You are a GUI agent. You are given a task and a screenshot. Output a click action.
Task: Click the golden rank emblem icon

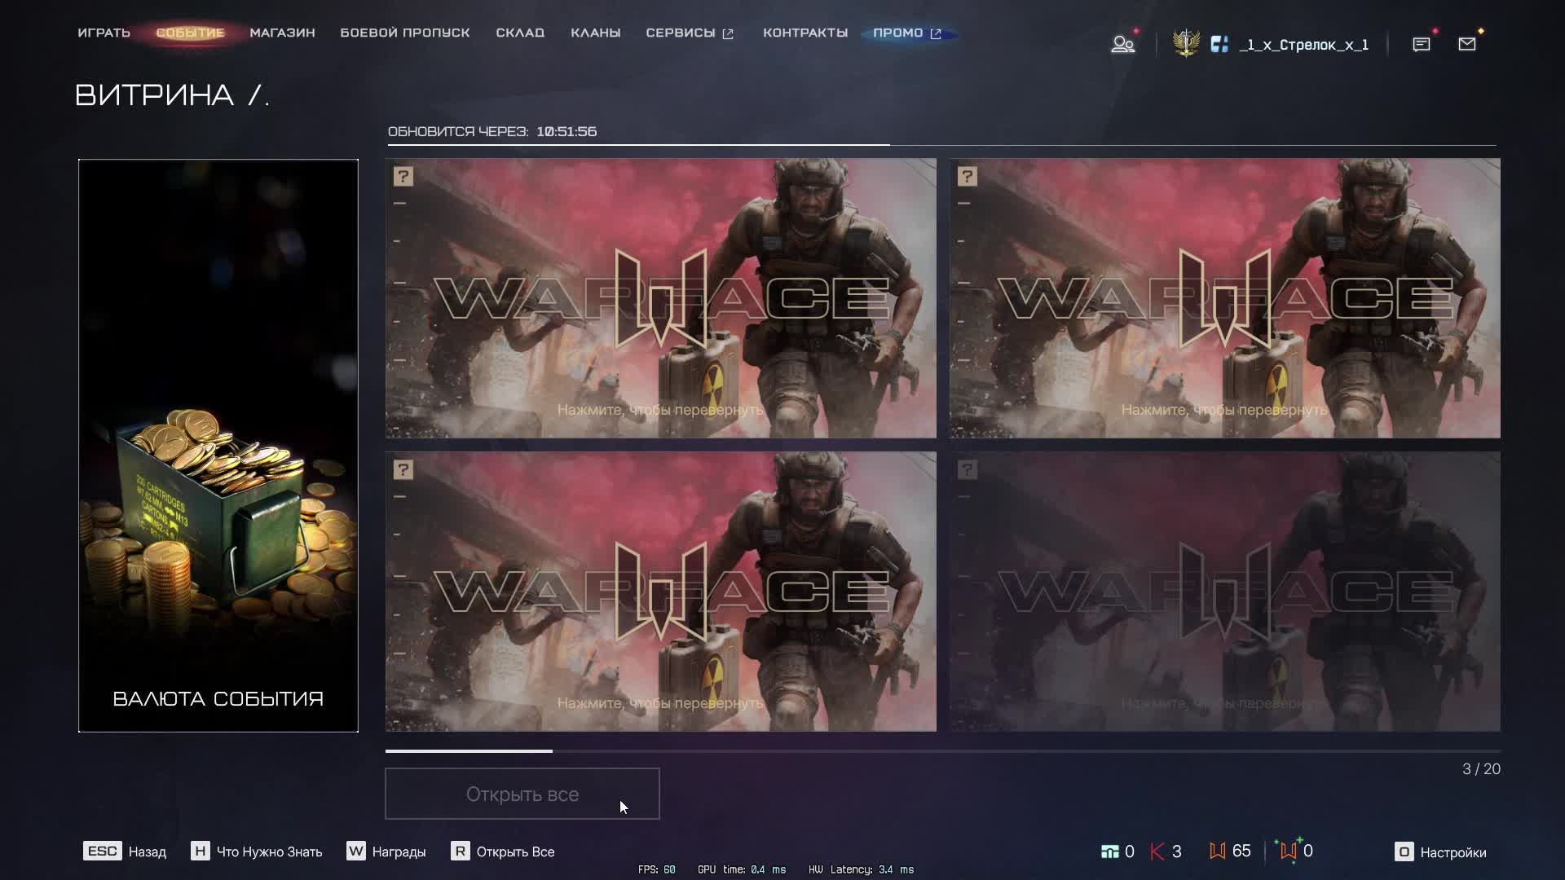(x=1186, y=43)
